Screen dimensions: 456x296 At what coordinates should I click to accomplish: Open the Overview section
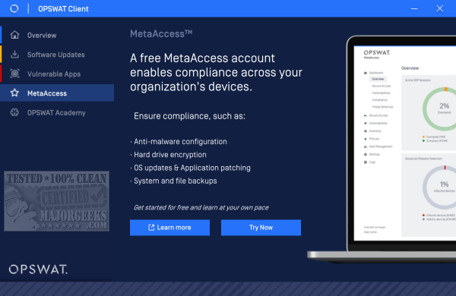click(x=57, y=35)
